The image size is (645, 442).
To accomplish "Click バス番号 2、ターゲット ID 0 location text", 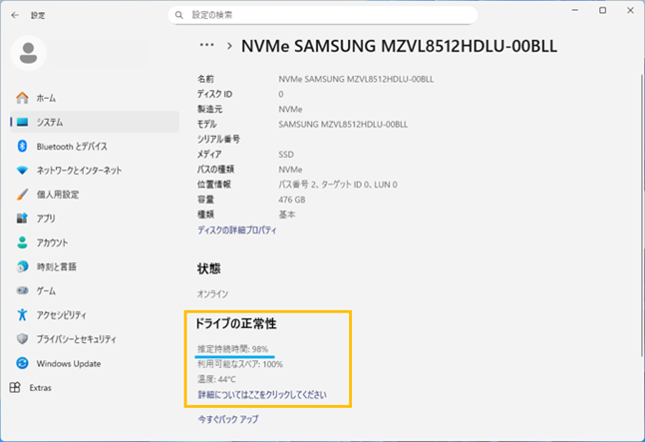I will (x=338, y=185).
